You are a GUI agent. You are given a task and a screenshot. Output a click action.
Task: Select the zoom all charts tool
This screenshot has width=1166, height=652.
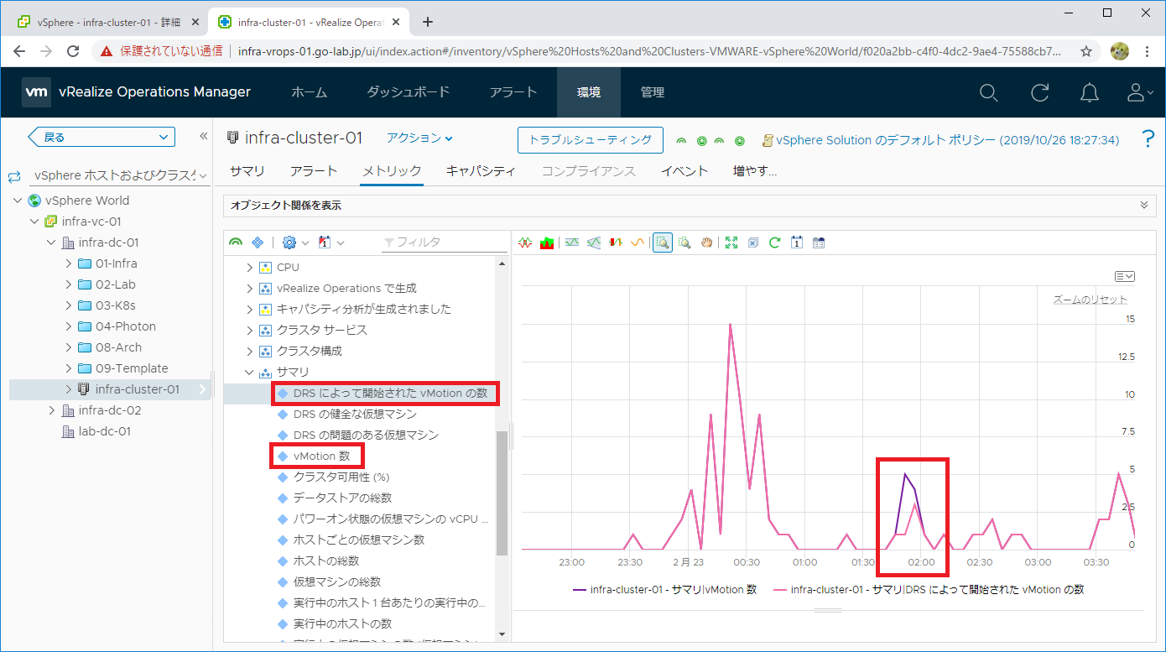685,243
